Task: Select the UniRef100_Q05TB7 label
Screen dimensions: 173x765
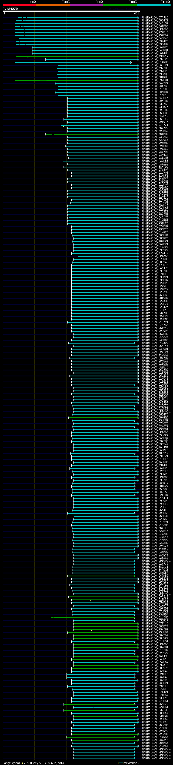Action: tap(155, 101)
